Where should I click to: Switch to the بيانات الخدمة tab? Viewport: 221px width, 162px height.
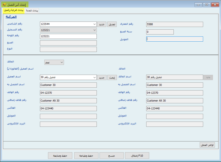pyautogui.click(x=32, y=11)
